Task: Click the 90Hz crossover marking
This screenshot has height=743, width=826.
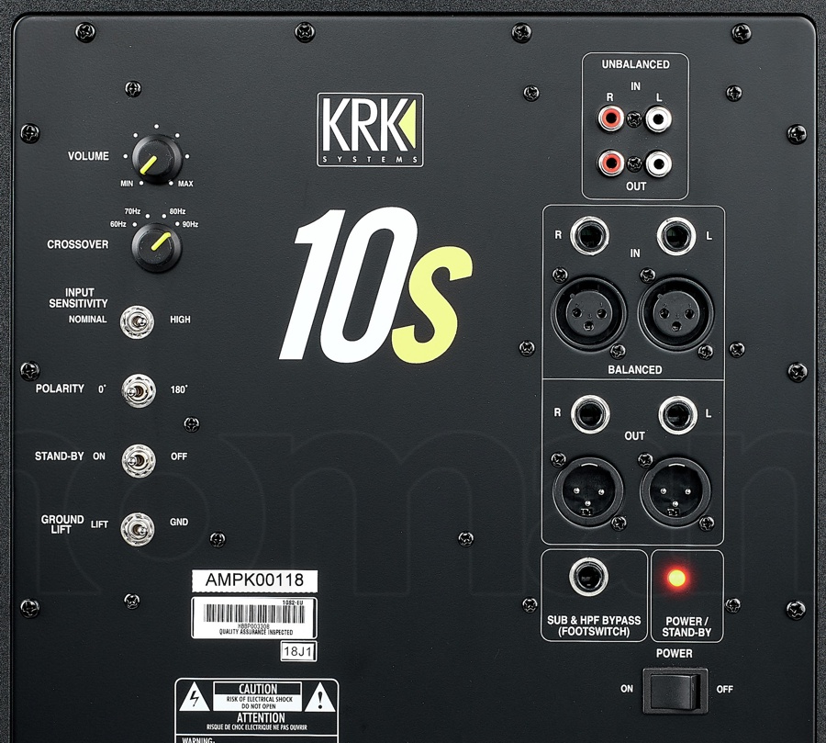Action: [x=190, y=224]
